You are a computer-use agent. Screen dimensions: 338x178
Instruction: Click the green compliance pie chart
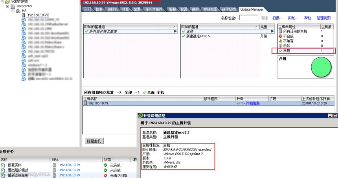pyautogui.click(x=321, y=67)
